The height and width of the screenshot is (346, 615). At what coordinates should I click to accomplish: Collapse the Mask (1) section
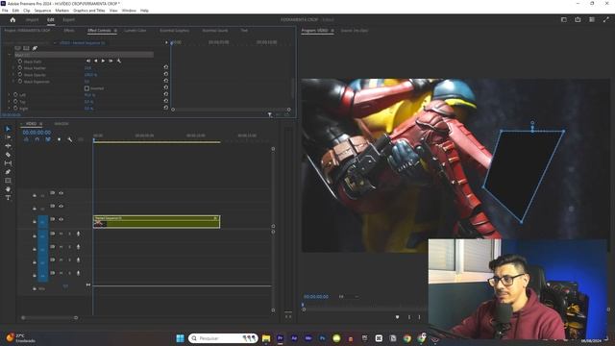pos(10,55)
